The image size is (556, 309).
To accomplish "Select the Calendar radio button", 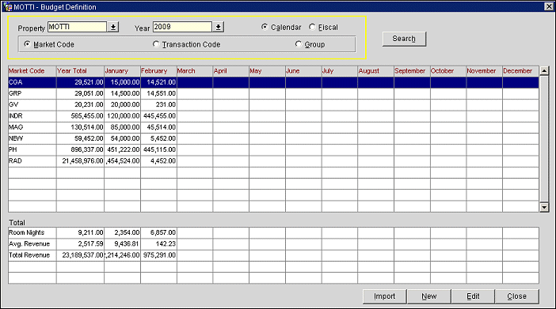I will pos(265,27).
